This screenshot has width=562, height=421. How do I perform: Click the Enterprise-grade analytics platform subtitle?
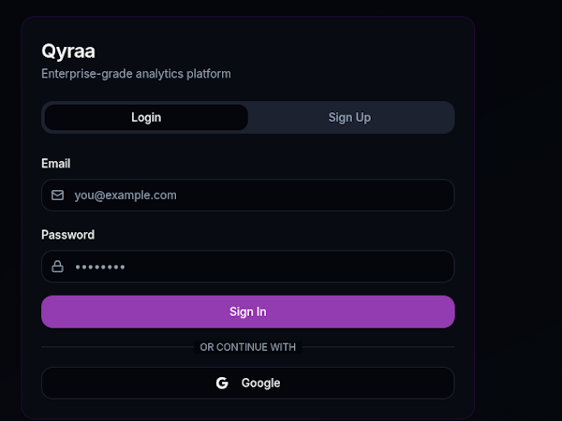[136, 73]
